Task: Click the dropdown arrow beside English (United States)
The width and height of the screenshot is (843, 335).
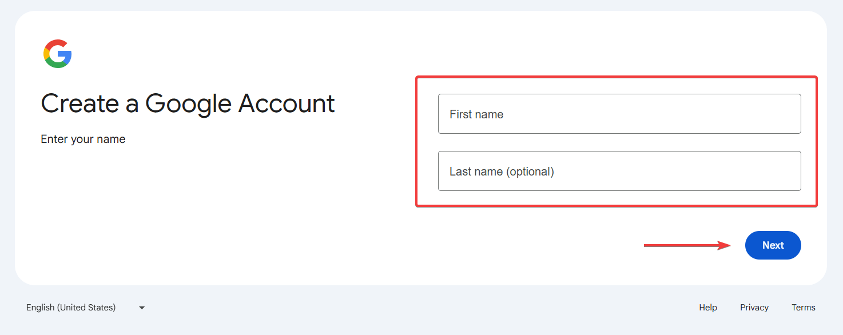Action: tap(141, 308)
